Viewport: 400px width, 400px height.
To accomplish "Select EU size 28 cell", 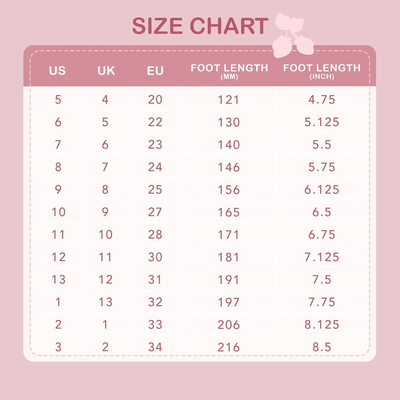I will [155, 235].
